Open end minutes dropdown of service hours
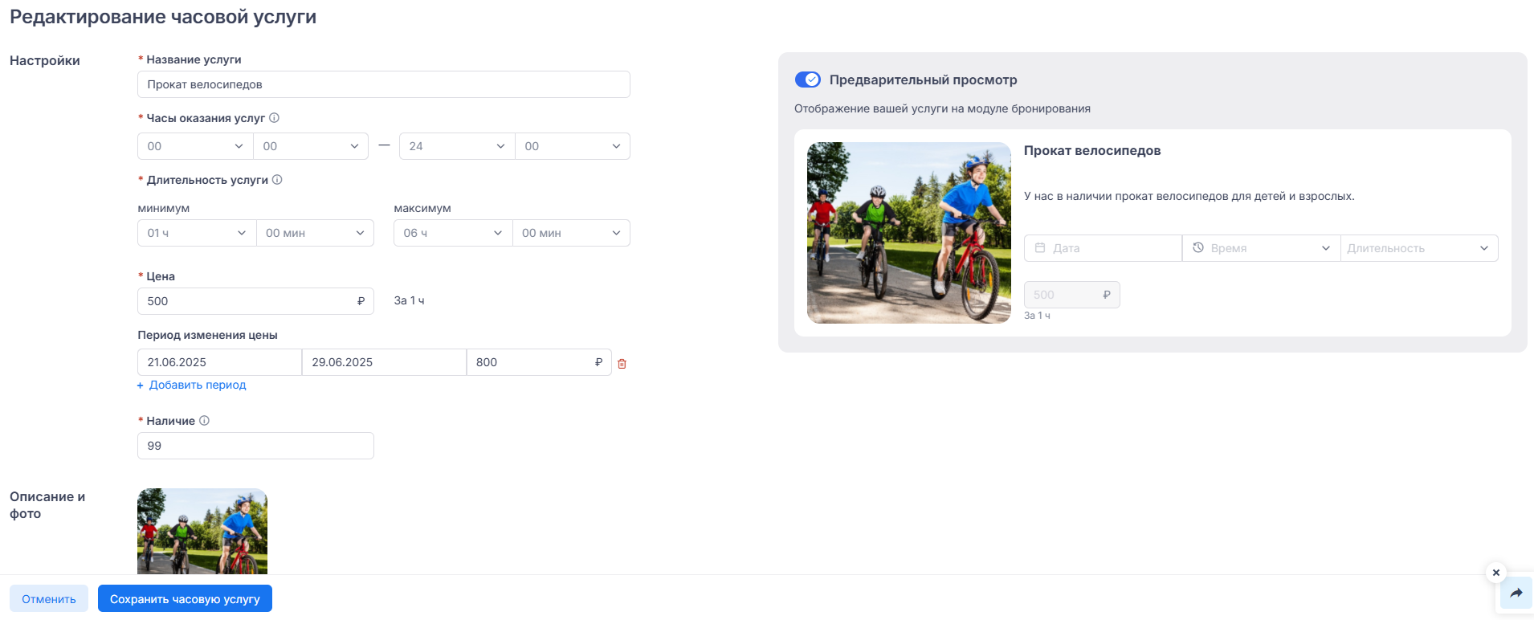The image size is (1534, 620). 573,146
